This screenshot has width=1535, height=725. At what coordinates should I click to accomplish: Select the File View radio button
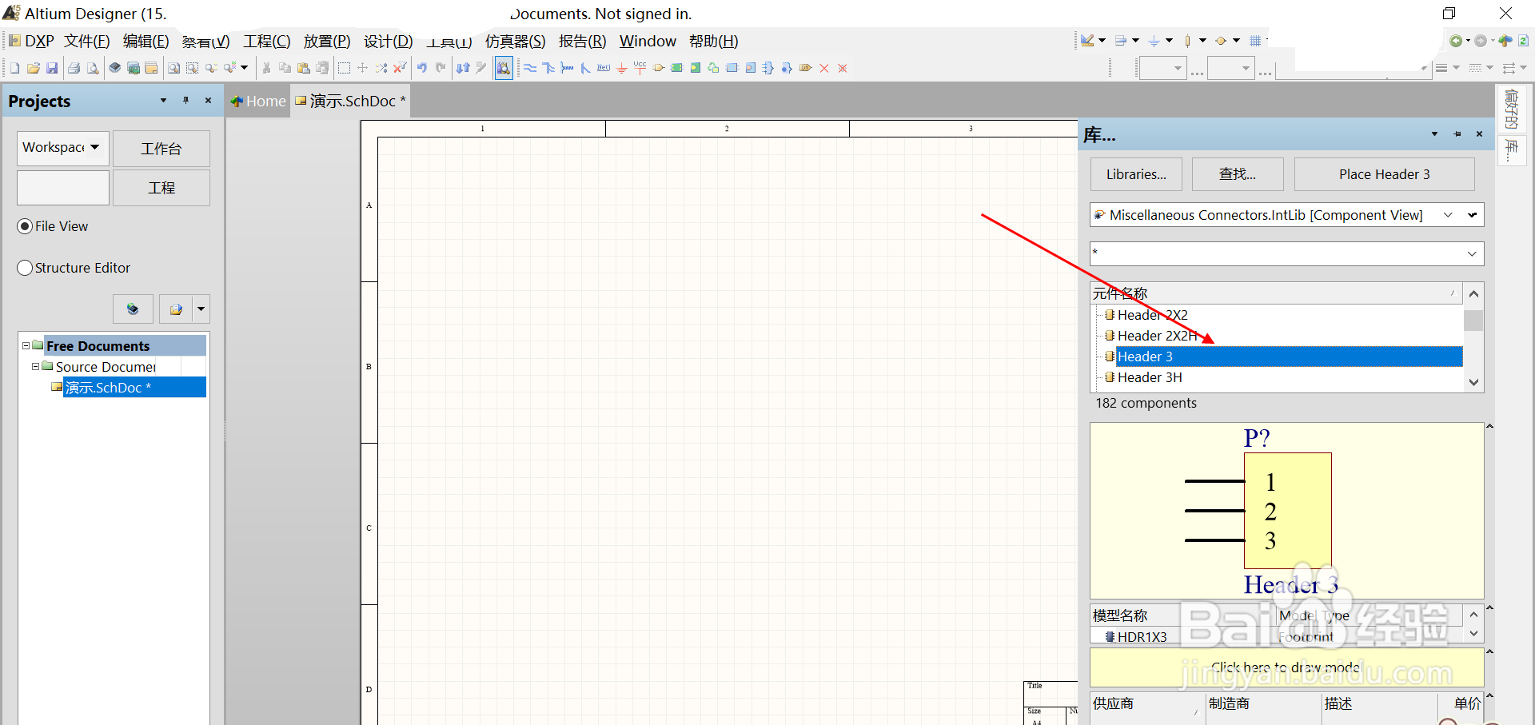click(x=25, y=226)
